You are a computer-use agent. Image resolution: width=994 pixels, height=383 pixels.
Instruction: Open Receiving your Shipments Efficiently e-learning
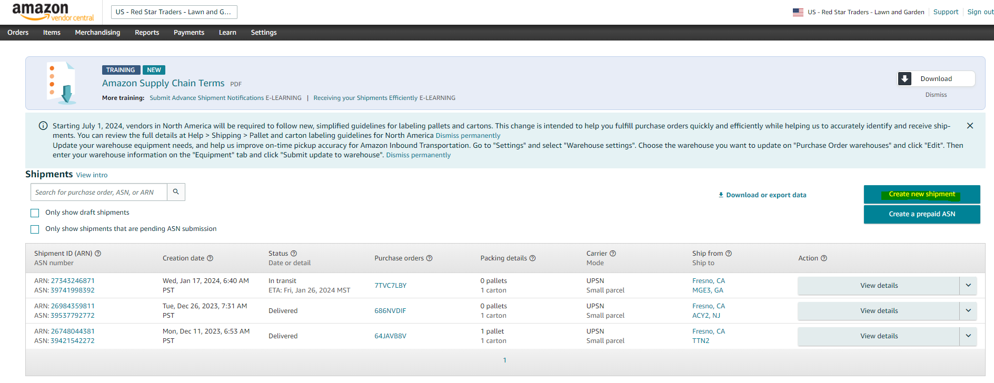coord(384,98)
